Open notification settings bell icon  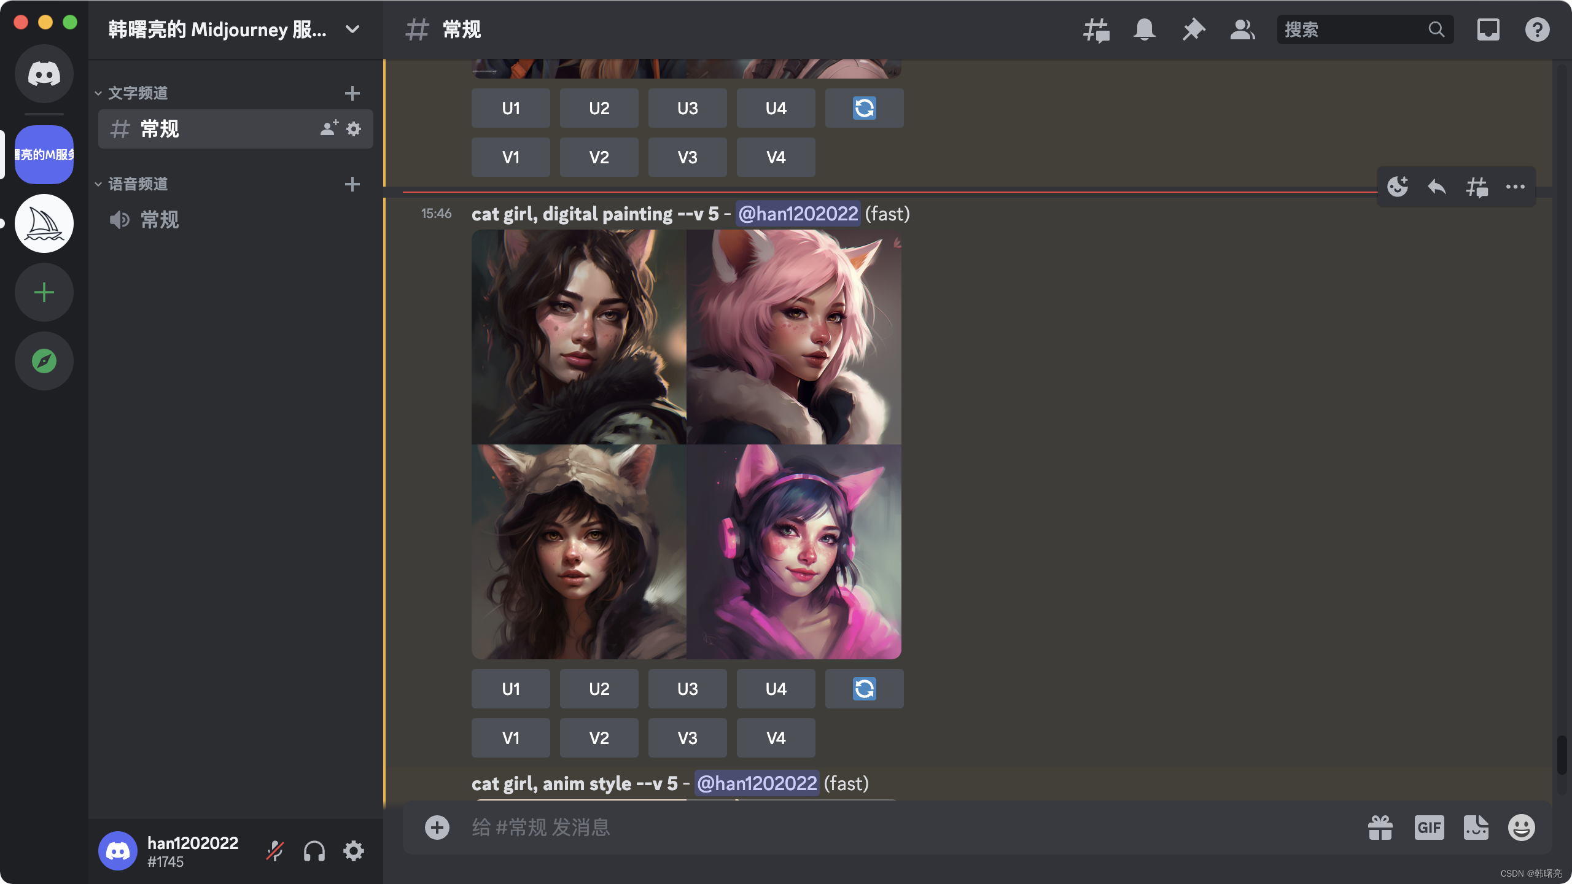[1144, 29]
